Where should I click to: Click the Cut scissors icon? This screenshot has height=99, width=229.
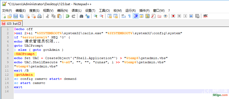[x=47, y=16]
